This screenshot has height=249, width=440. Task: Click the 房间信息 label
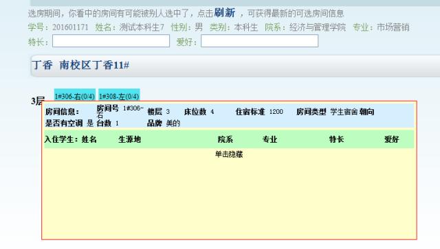62,112
